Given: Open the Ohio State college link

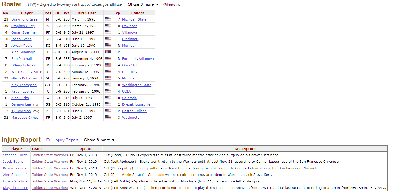Looking at the screenshot, I should pos(131,65).
